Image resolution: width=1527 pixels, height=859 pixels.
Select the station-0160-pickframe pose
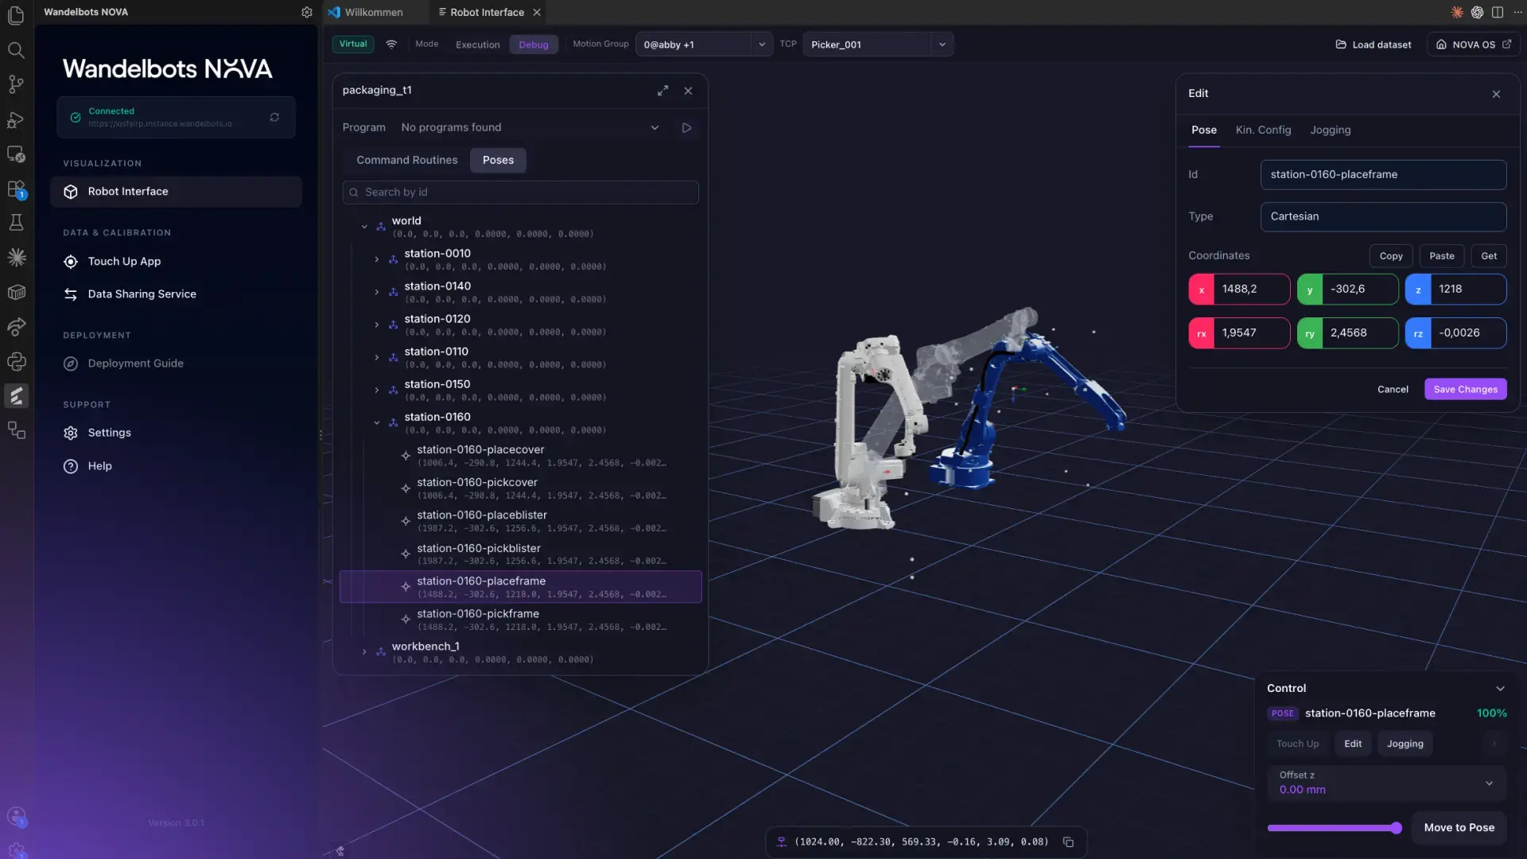pyautogui.click(x=520, y=620)
